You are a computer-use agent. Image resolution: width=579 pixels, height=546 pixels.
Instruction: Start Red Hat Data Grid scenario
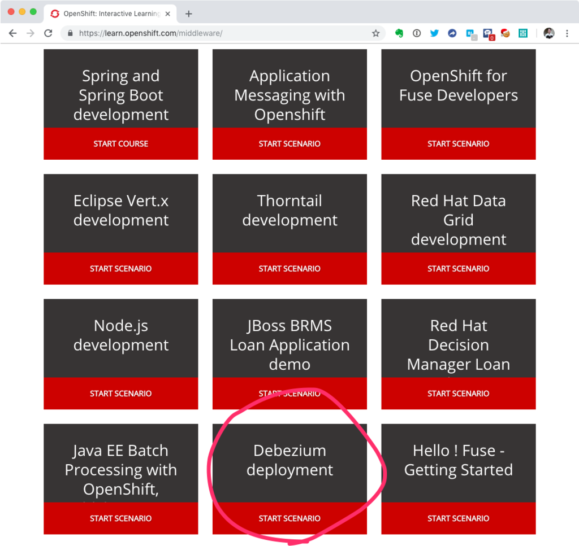coord(458,269)
